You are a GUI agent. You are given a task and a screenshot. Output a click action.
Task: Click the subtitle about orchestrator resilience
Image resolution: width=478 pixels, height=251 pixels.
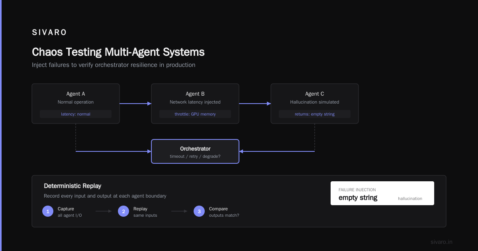point(114,65)
